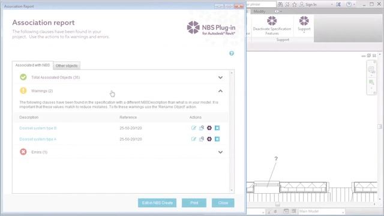Click the edit icon for Doorset system type B
Screen dimensions: 384x216
[193, 128]
